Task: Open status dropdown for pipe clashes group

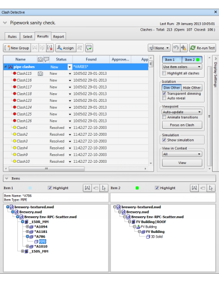Action: pos(70,67)
